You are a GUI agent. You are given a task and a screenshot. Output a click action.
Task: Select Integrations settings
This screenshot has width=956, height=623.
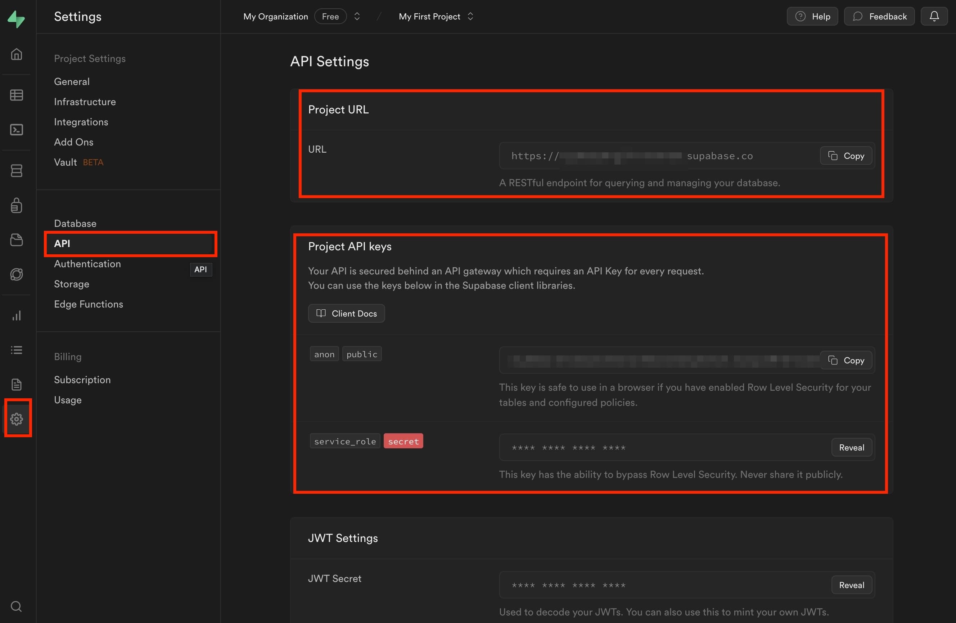point(81,122)
